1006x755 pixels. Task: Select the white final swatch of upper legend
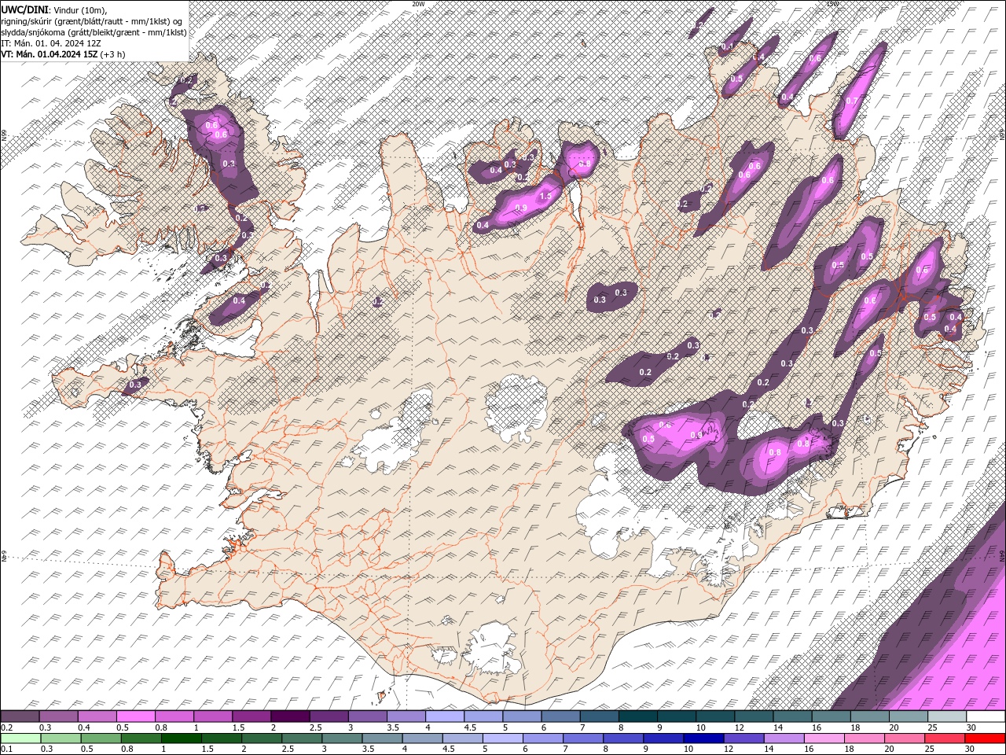(x=986, y=716)
